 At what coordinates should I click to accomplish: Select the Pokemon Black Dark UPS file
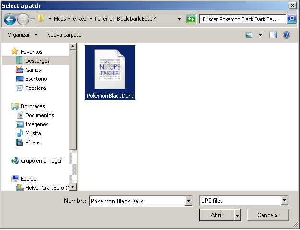(x=110, y=72)
